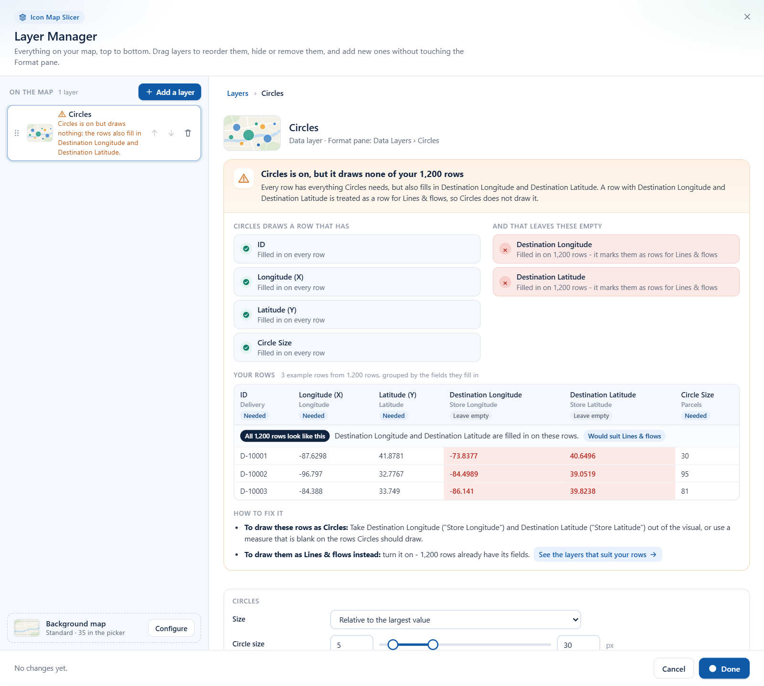Click the large Circles map preview image
The height and width of the screenshot is (686, 764).
(x=252, y=133)
